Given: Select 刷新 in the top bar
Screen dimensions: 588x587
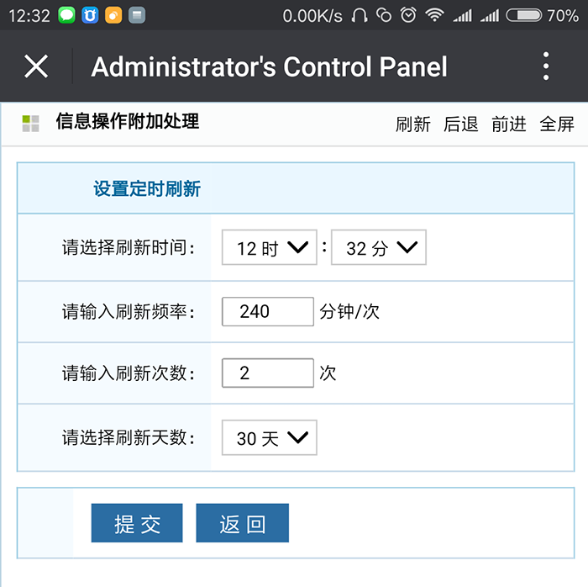Looking at the screenshot, I should [413, 124].
